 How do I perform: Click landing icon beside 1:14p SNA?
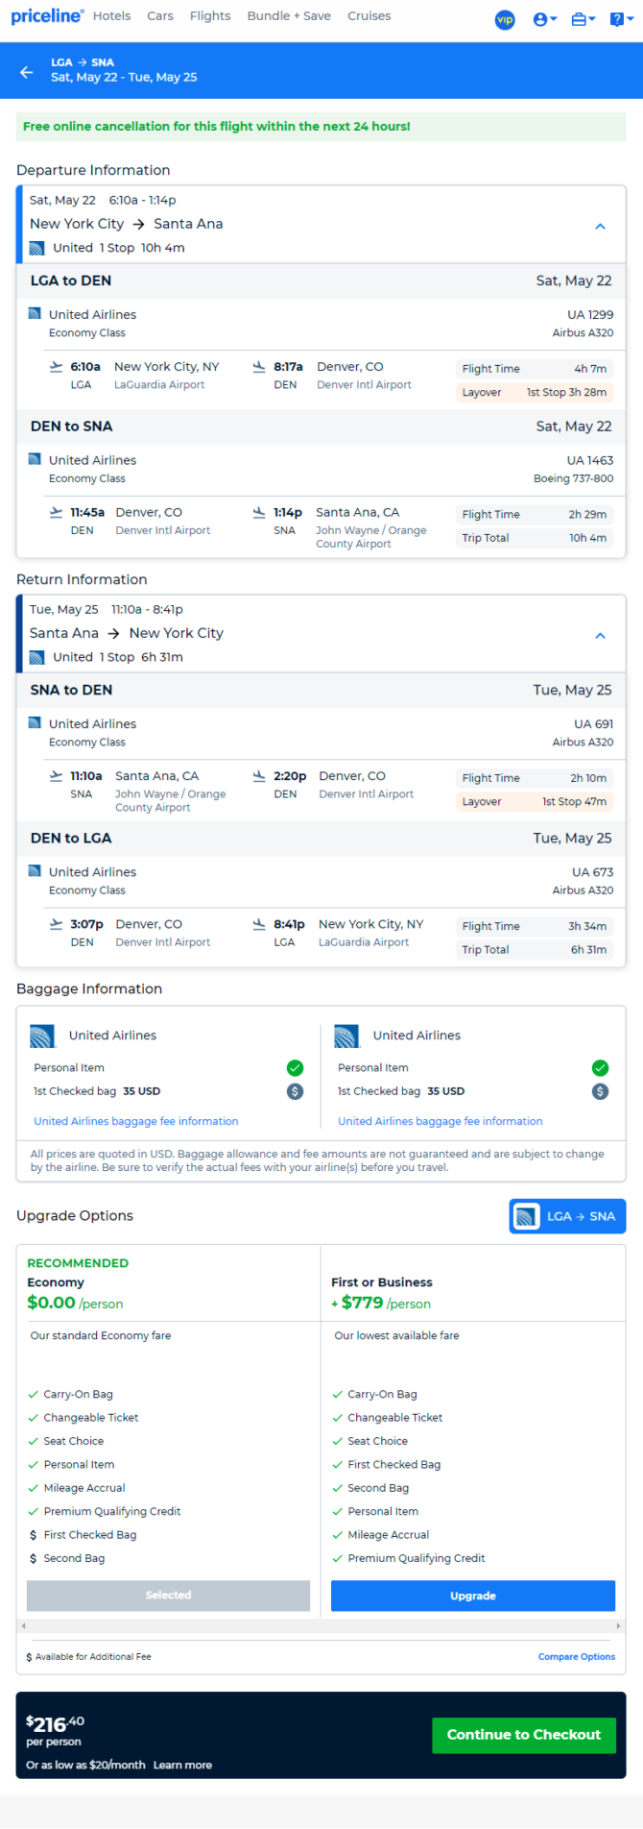(259, 512)
